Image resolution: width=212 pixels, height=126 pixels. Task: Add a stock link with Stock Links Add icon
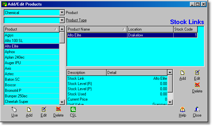coord(182,73)
